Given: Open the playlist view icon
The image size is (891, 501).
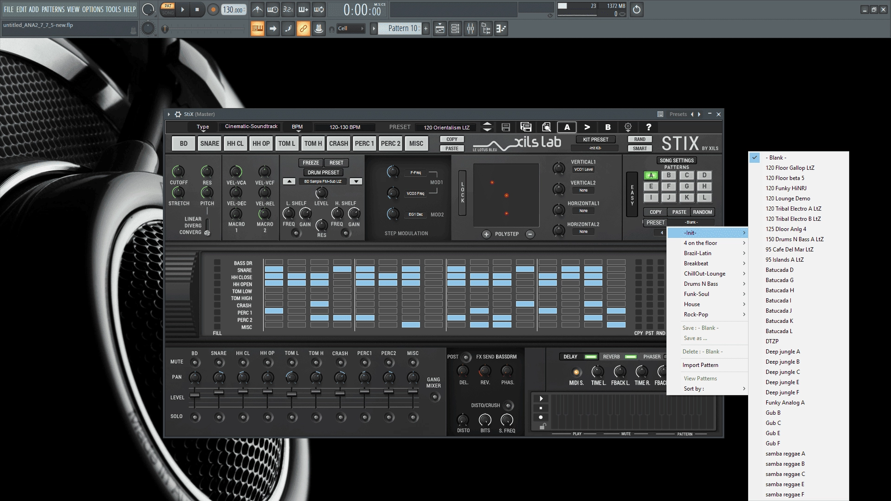Looking at the screenshot, I should click(440, 29).
